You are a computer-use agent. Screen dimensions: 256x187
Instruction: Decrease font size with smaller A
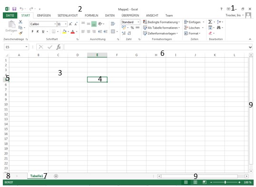pos(76,24)
